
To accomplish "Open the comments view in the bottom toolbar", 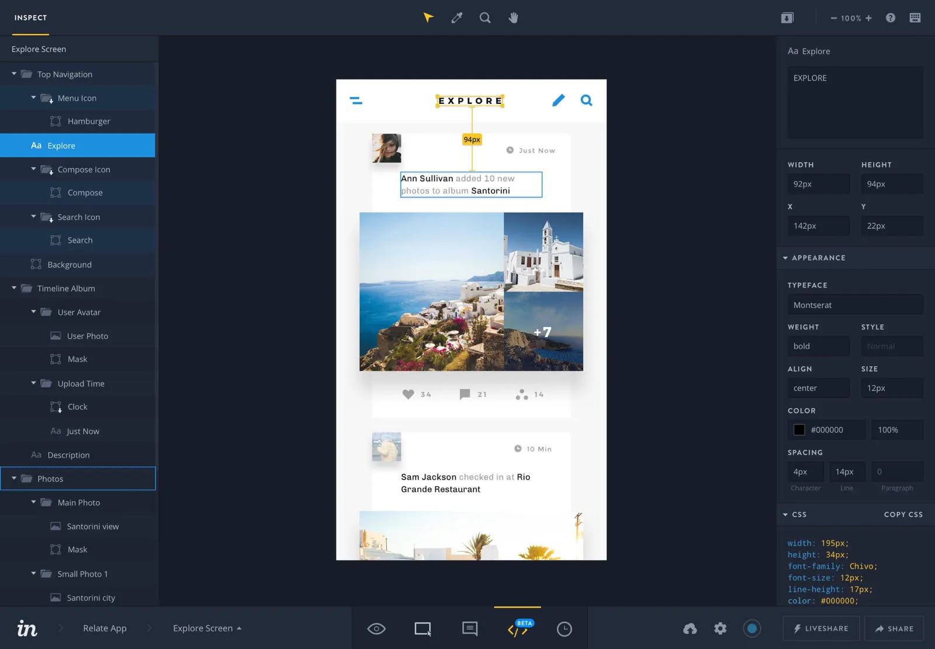I will pyautogui.click(x=469, y=628).
